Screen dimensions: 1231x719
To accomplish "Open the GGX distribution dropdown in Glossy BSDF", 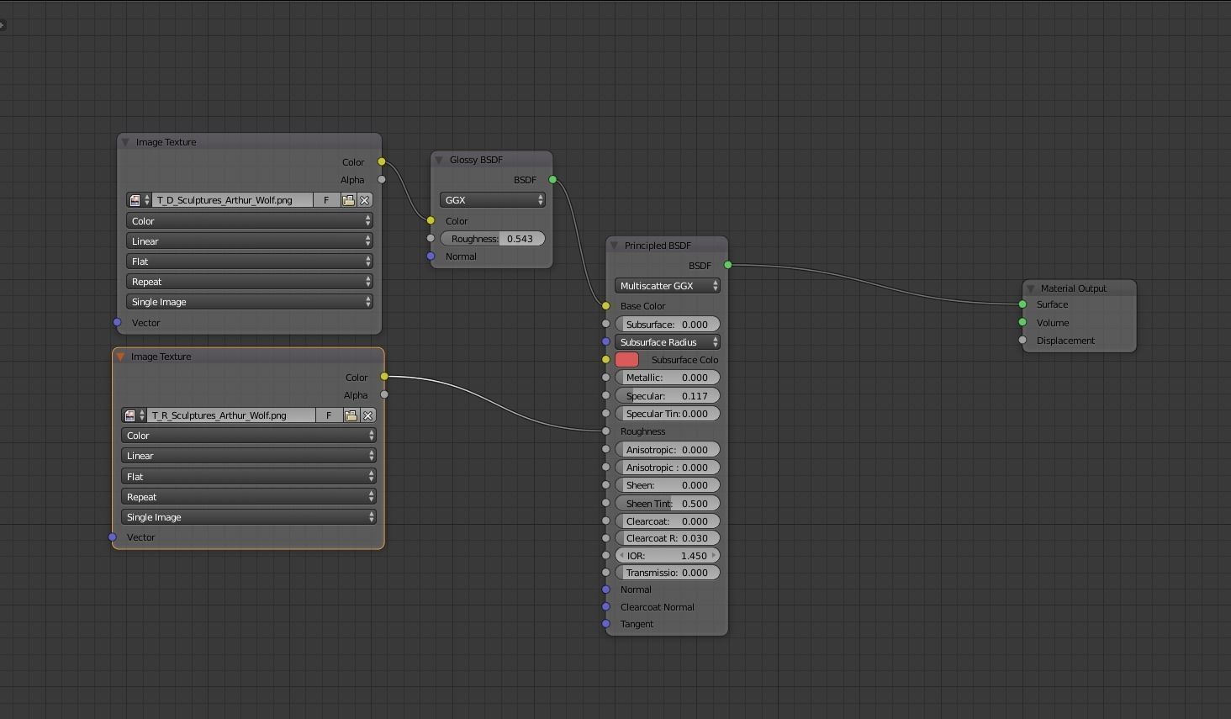I will pyautogui.click(x=493, y=200).
